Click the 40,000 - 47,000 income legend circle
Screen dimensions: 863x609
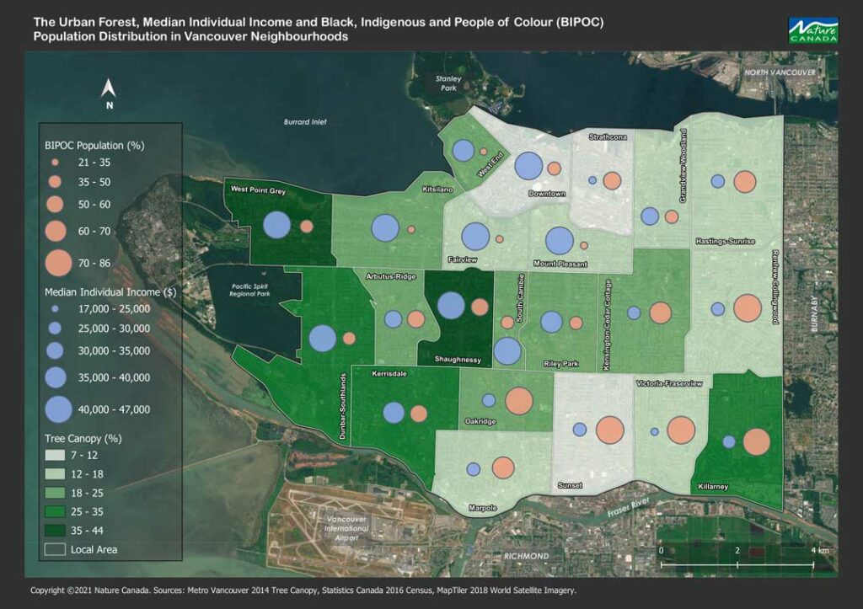(x=58, y=410)
